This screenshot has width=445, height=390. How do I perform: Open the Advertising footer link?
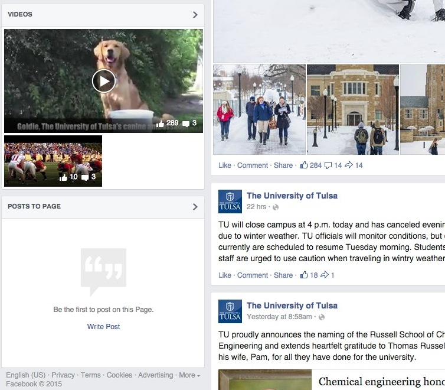[156, 375]
